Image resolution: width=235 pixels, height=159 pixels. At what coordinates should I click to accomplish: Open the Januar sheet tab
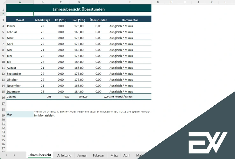point(82,156)
